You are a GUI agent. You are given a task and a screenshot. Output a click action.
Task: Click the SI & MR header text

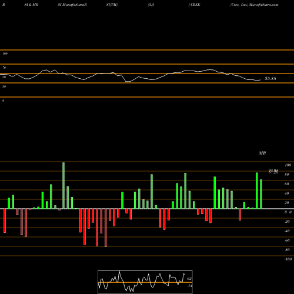(31, 5)
